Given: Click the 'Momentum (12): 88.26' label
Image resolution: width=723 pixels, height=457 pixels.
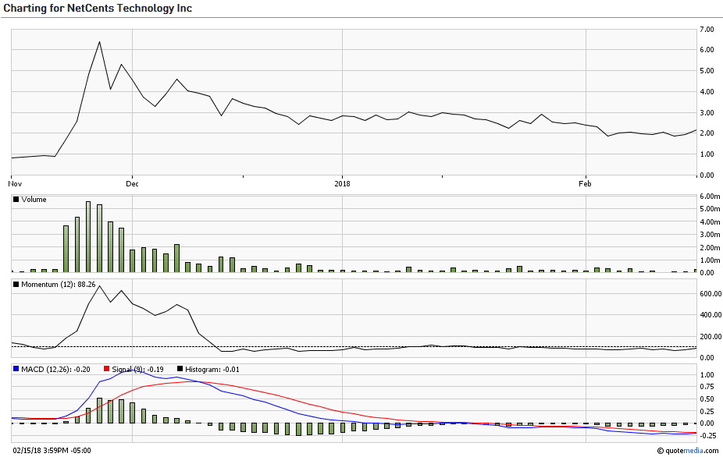Looking at the screenshot, I should tap(58, 285).
